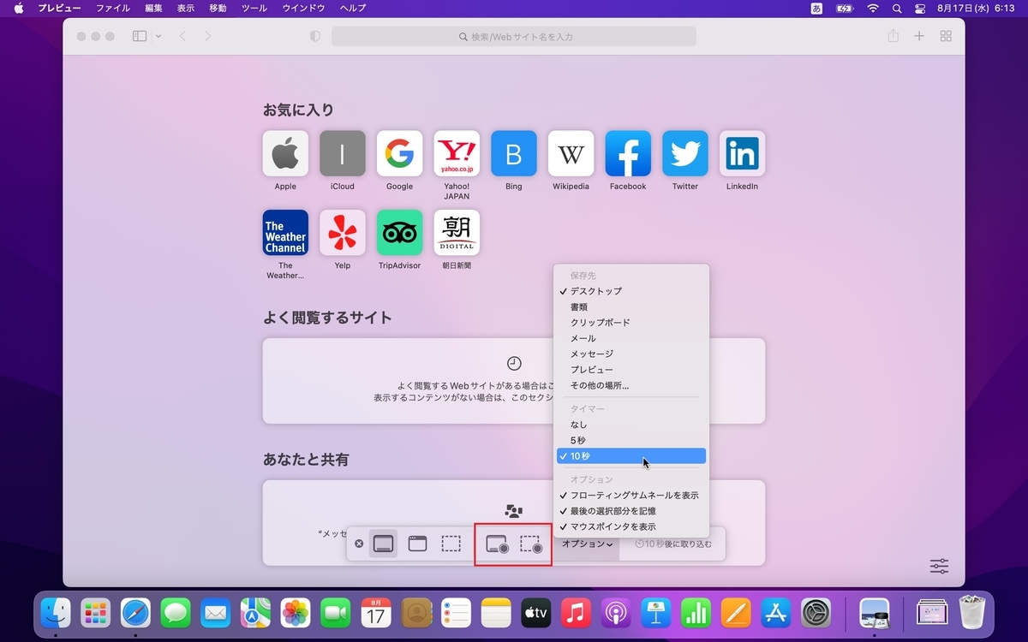This screenshot has width=1028, height=642.
Task: Open 表示 menu in menu bar
Action: click(186, 8)
